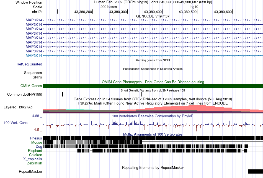Click the -4.5 conservation scale value
Image resolution: width=263 pixels, height=178 pixels.
(36, 130)
